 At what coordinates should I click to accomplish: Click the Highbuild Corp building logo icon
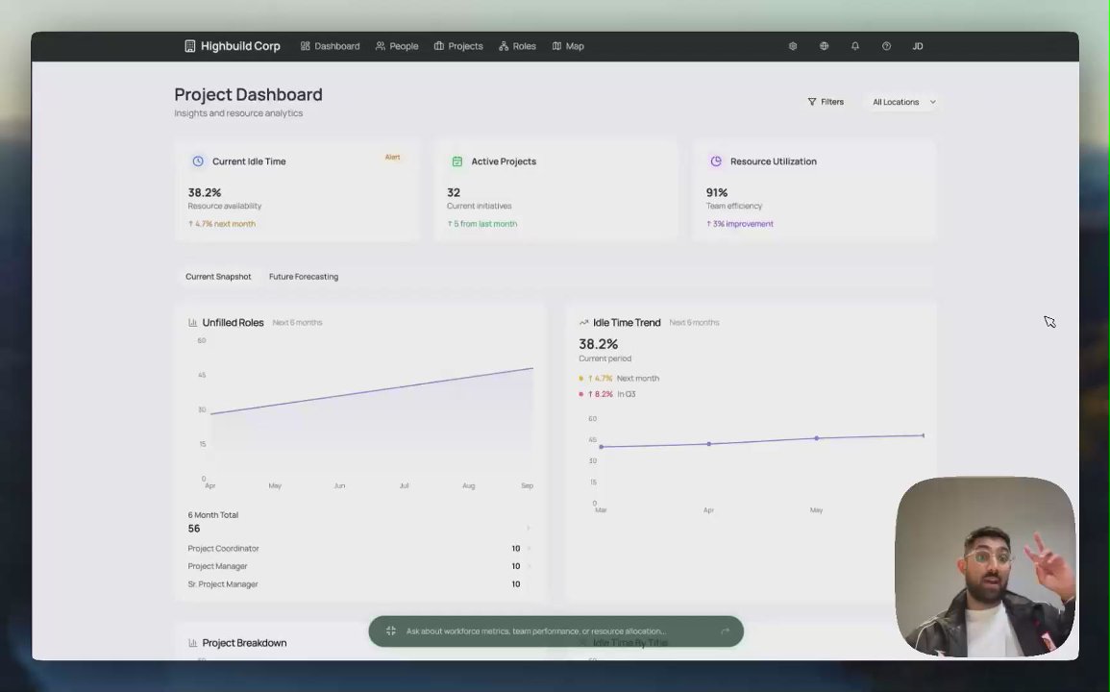pos(189,46)
